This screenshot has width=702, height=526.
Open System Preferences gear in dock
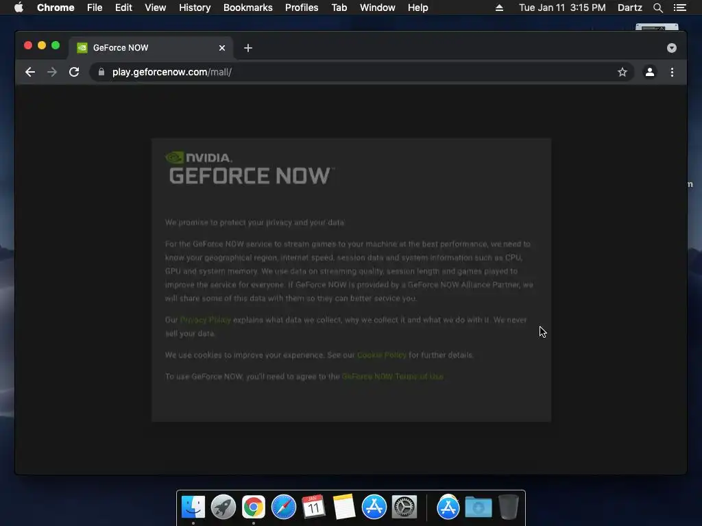click(x=404, y=508)
